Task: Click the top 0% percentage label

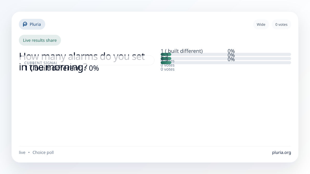Action: point(231,51)
